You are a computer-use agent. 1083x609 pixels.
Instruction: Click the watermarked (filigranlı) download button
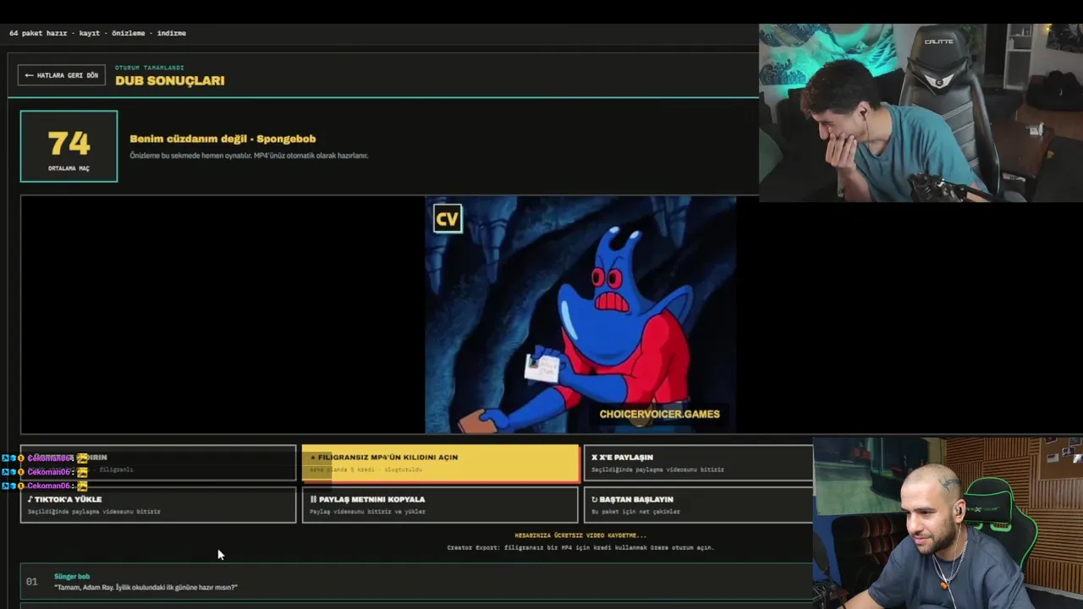tap(158, 464)
